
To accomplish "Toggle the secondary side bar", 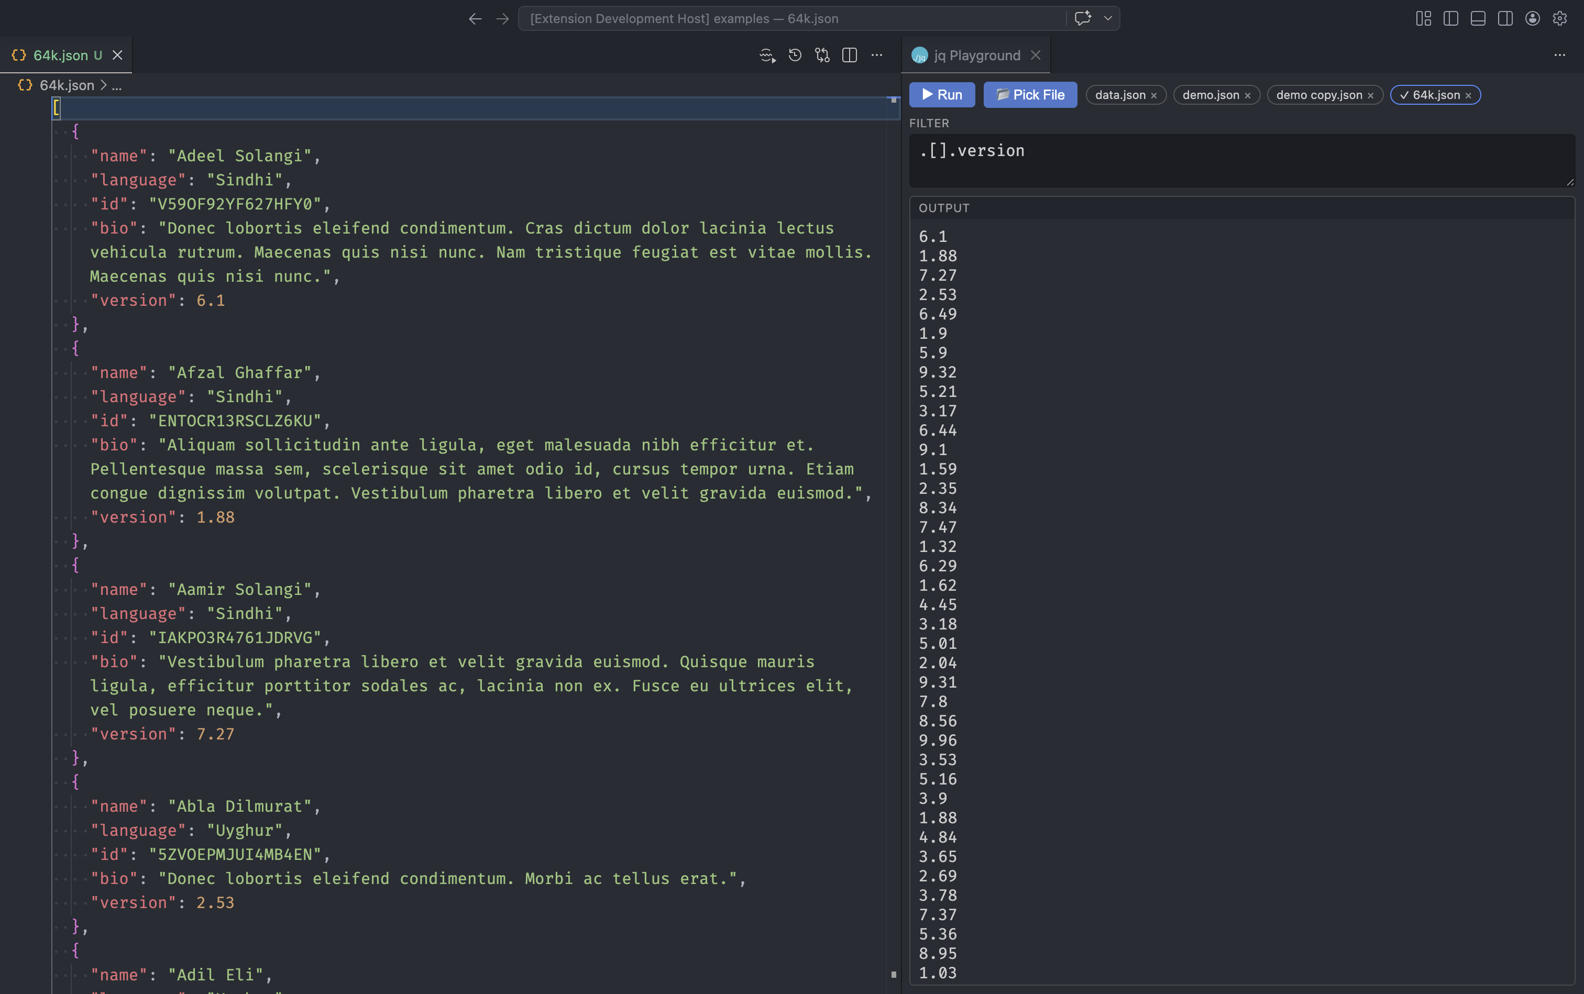I will point(1505,18).
